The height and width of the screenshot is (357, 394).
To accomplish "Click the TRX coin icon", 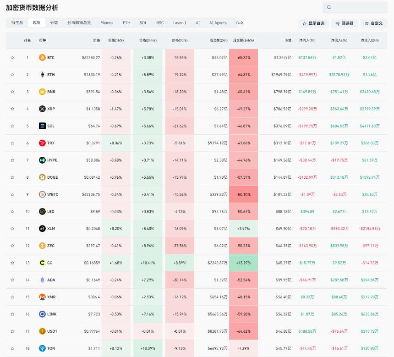I will pos(42,143).
